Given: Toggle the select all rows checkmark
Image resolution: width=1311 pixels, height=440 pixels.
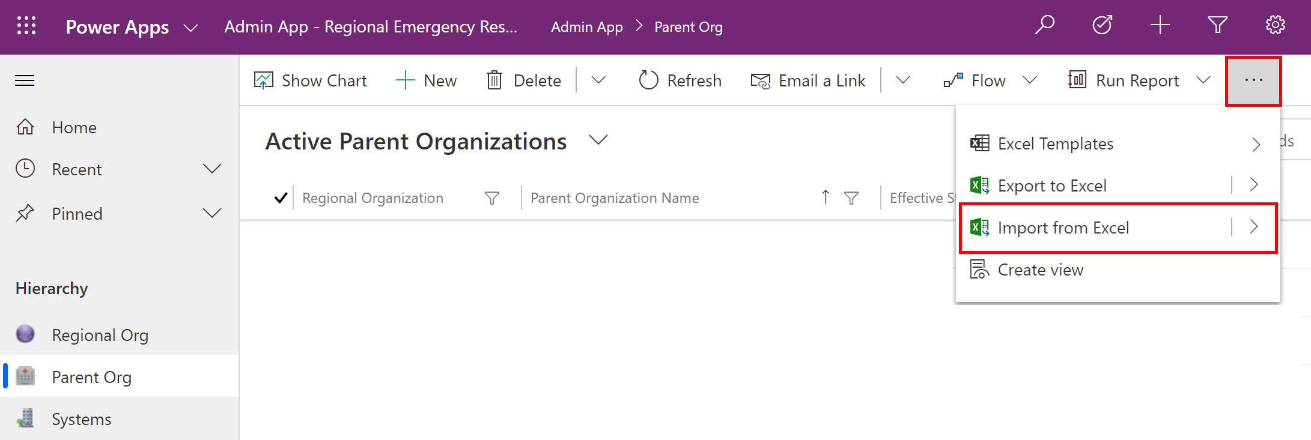Looking at the screenshot, I should (x=280, y=198).
